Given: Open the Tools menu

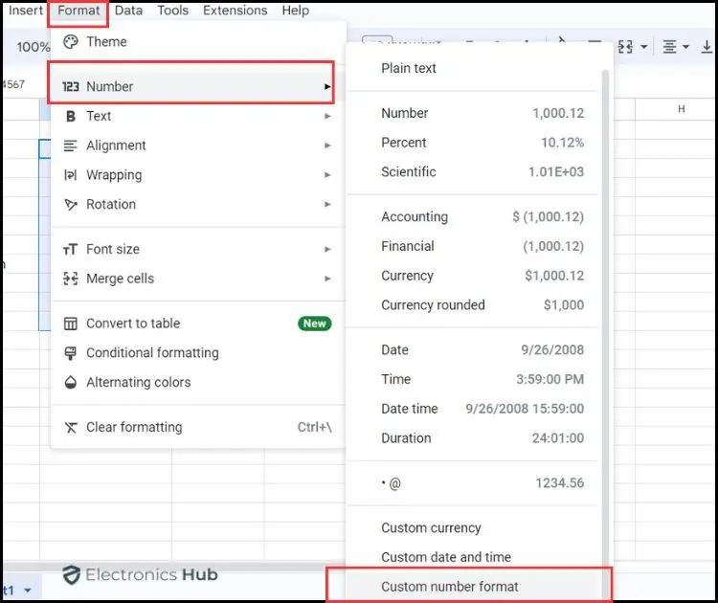Looking at the screenshot, I should coord(172,11).
